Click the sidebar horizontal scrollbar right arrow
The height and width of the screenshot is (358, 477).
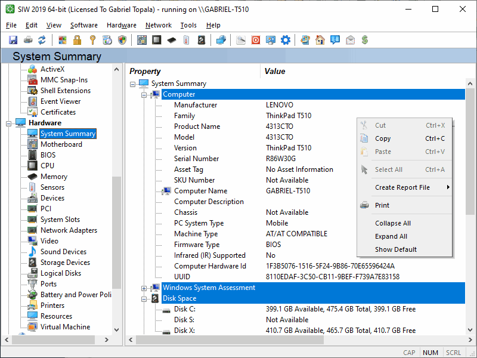(106, 340)
